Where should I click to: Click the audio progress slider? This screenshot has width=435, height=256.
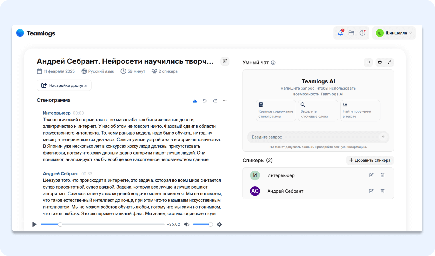click(x=102, y=224)
